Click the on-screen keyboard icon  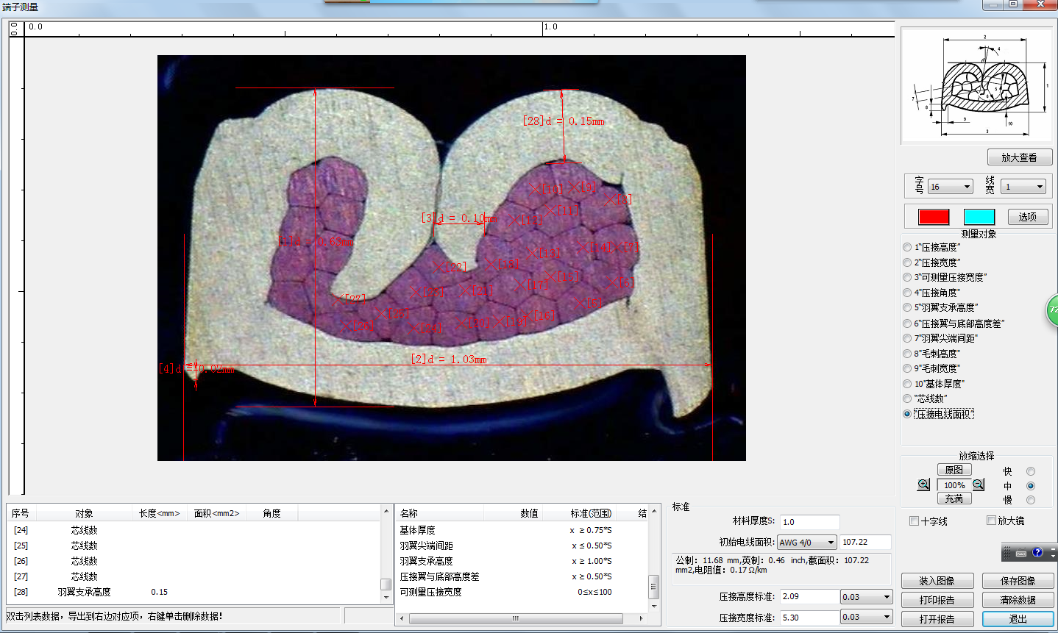point(1020,553)
